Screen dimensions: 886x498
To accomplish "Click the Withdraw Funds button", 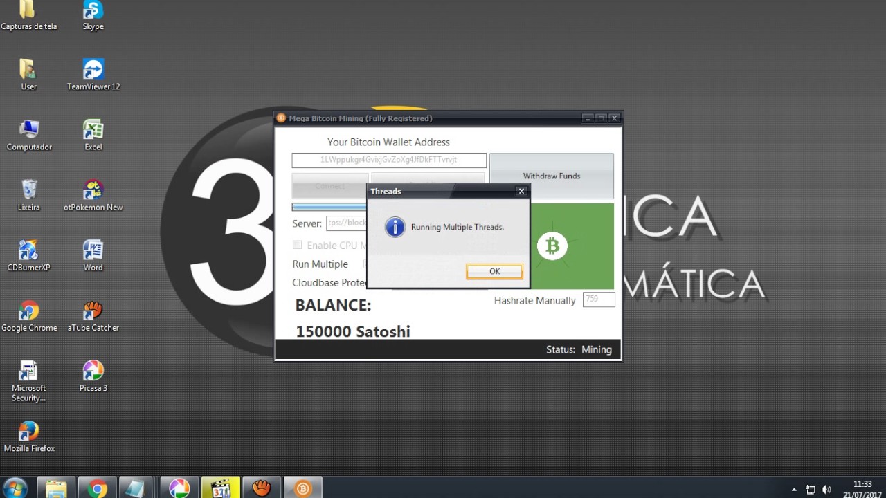I will coord(552,176).
